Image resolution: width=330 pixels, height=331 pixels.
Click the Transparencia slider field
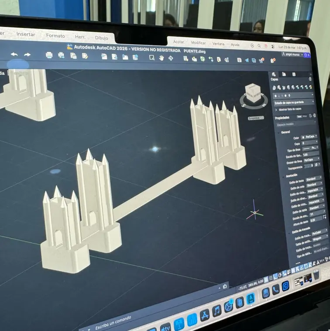pyautogui.click(x=309, y=166)
